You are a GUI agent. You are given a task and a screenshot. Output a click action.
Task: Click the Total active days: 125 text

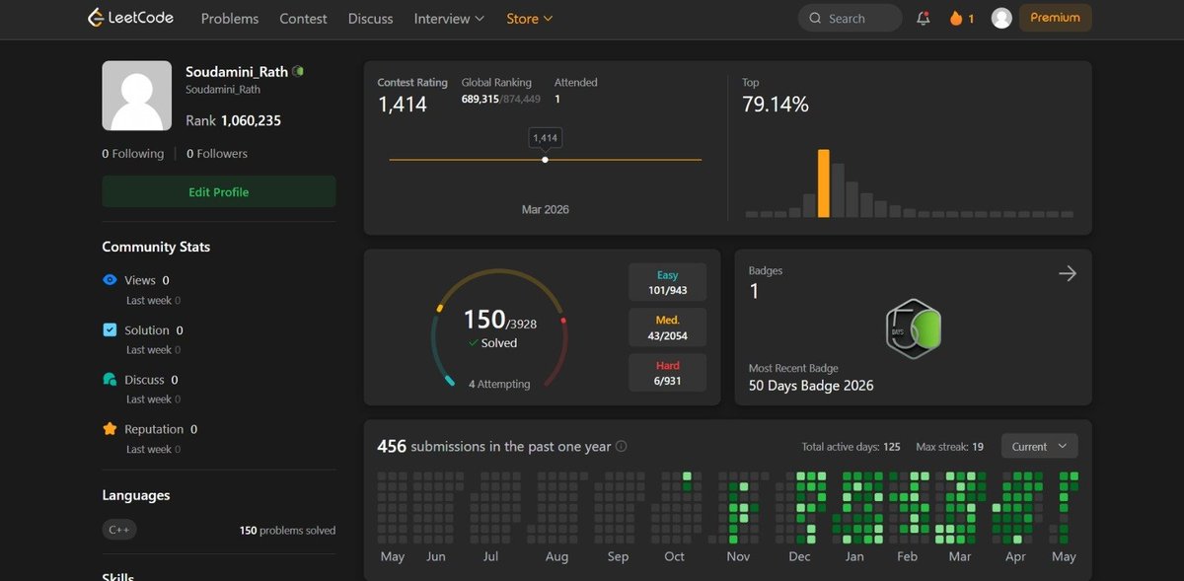tap(851, 447)
